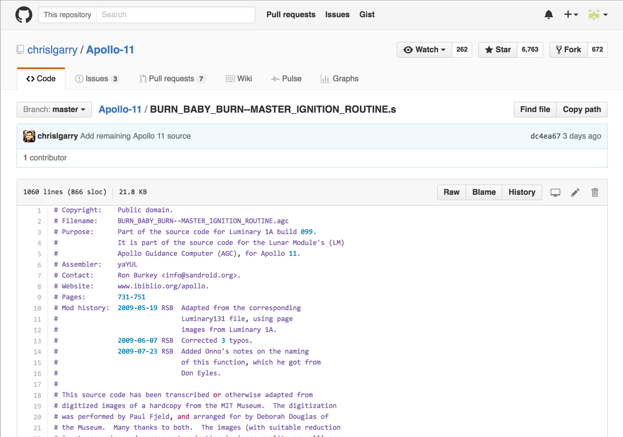Star the repository
The height and width of the screenshot is (437, 623).
(497, 49)
